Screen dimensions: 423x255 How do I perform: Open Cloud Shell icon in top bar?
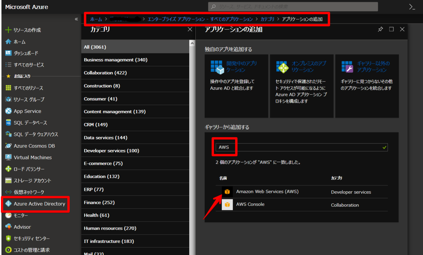tap(412, 7)
